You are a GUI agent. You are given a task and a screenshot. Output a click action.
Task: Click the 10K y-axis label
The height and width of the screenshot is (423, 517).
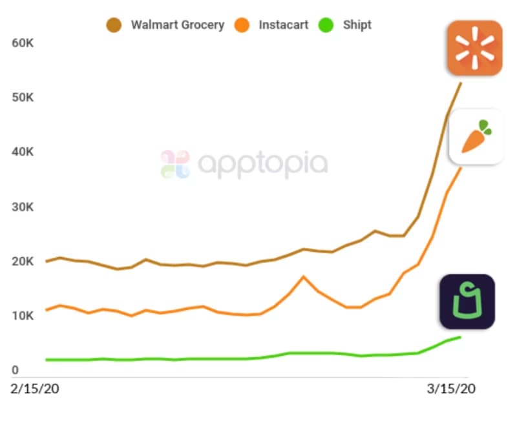[x=23, y=316]
